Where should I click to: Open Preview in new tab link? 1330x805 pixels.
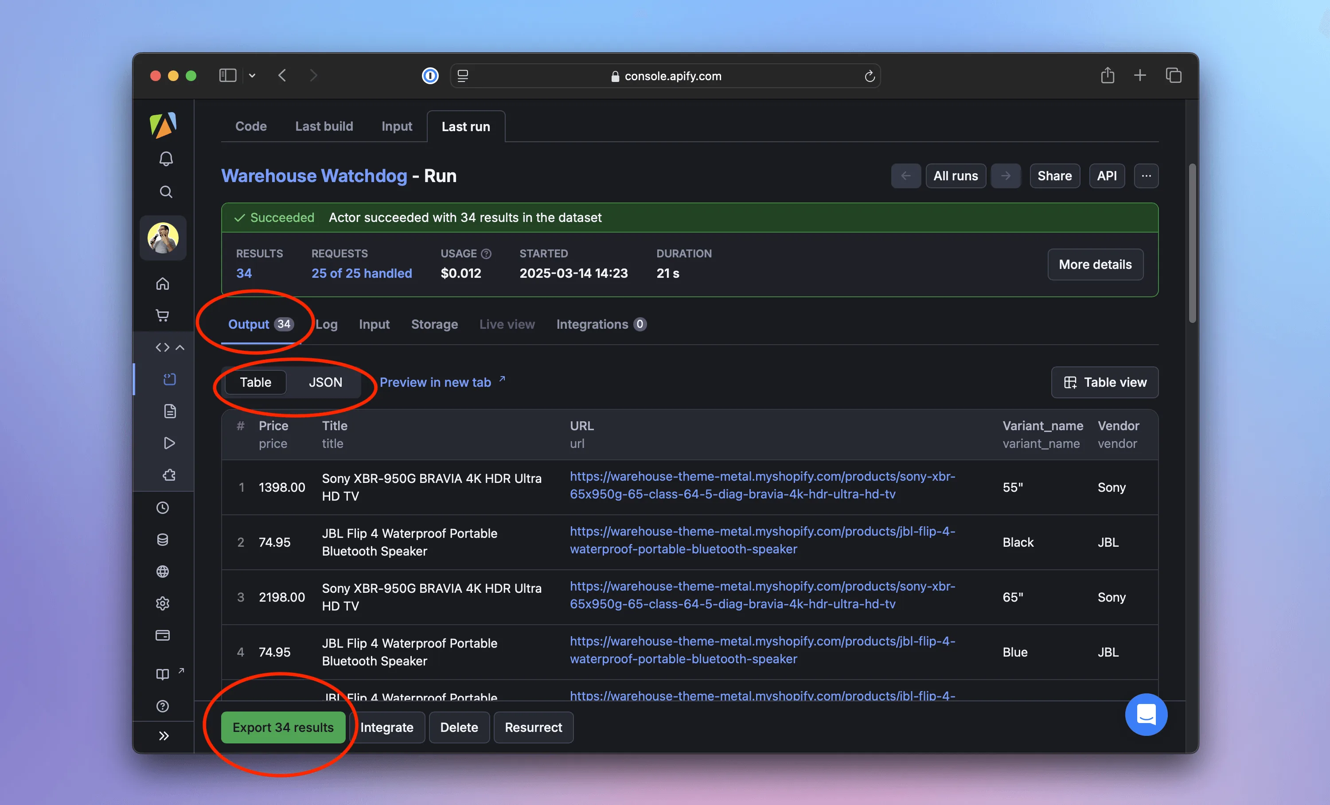[x=436, y=382]
